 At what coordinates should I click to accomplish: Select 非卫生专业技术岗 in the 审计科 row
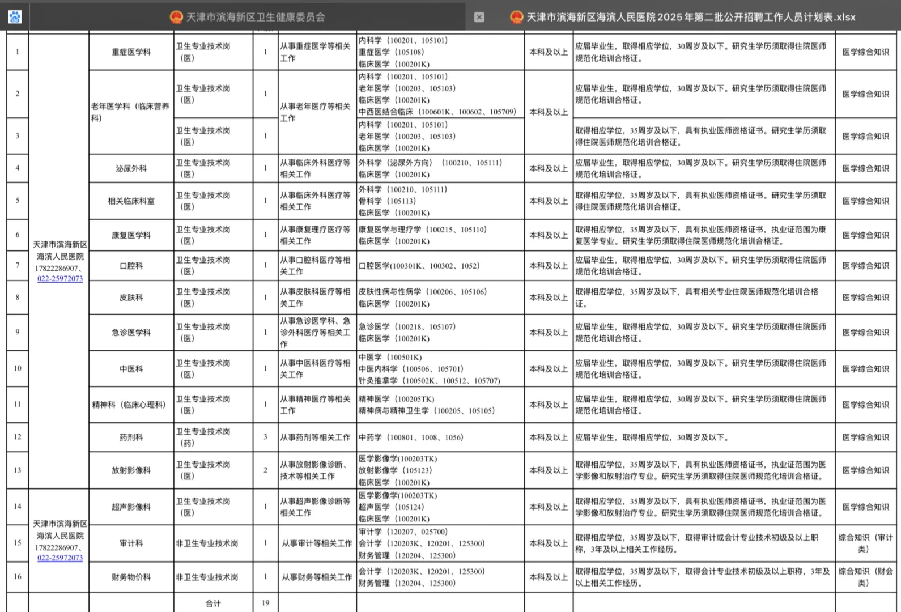click(213, 543)
